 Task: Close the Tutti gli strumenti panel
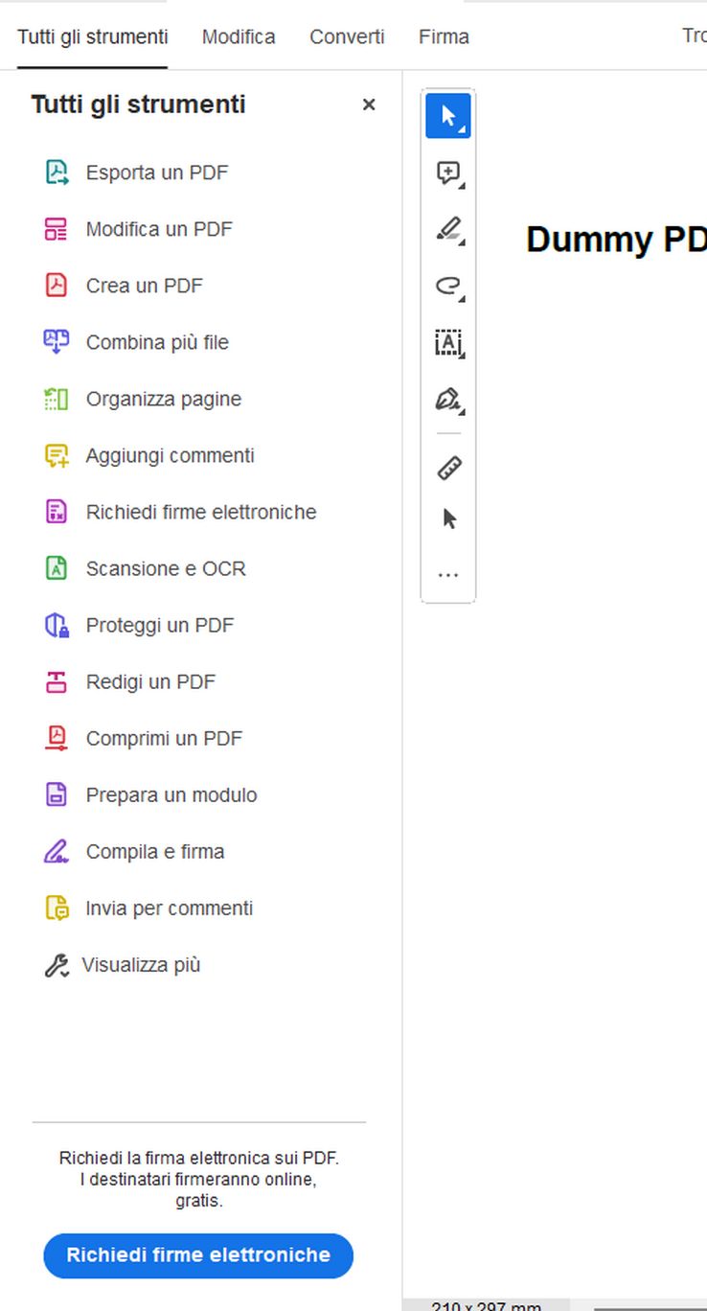point(369,104)
